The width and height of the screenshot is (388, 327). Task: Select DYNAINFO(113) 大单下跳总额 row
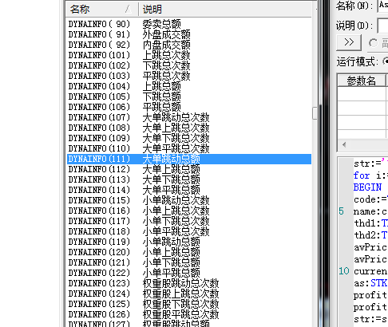pos(189,179)
